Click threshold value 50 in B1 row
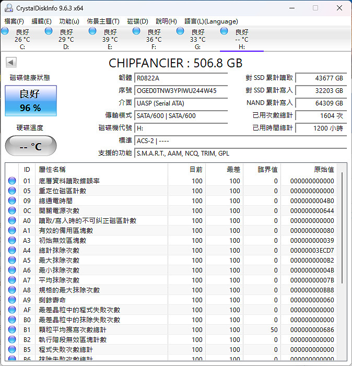The image size is (352, 366). tap(274, 330)
